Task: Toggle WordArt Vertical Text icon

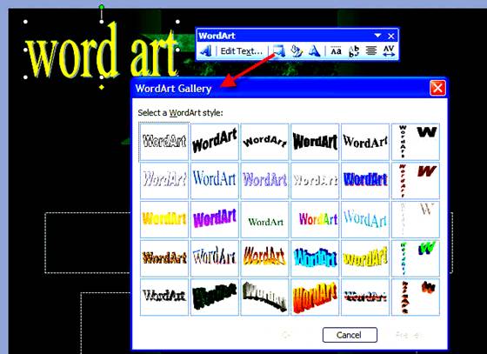Action: coord(353,50)
